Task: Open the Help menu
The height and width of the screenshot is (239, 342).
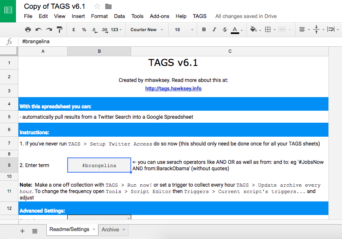Action: (x=181, y=16)
